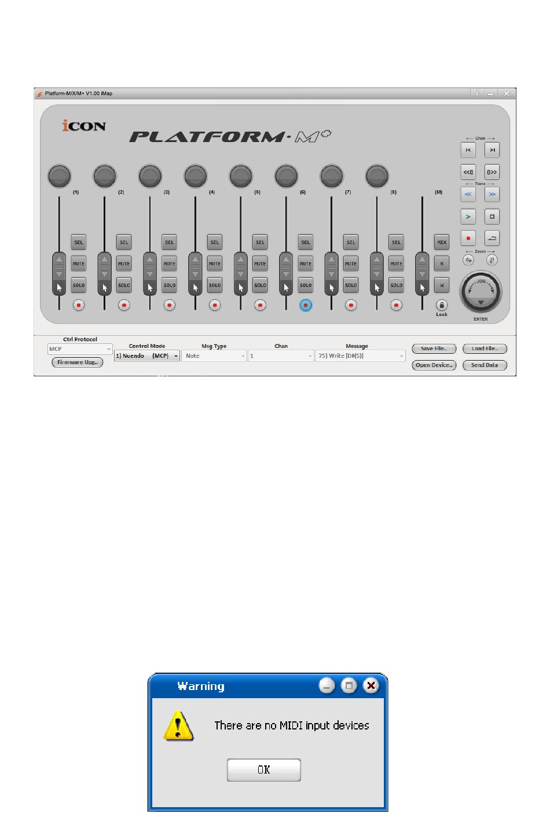Solo channel 6
Screen dimensions: 550x835
point(306,285)
